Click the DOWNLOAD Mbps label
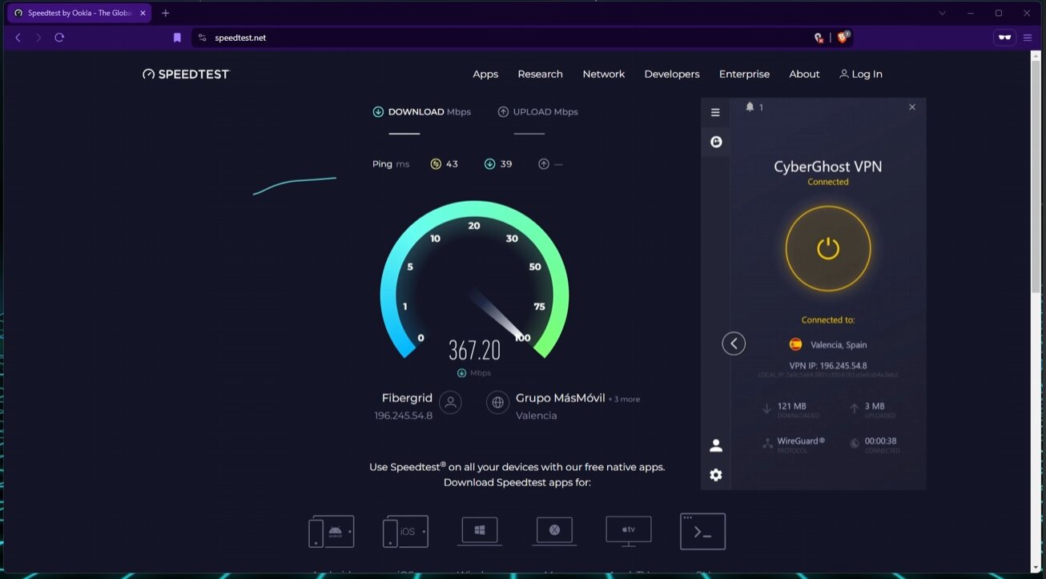The image size is (1046, 579). tap(421, 112)
